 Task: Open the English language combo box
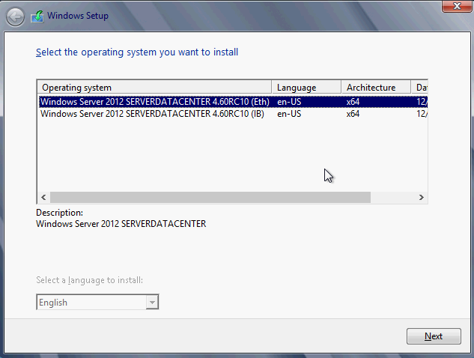tap(91, 303)
